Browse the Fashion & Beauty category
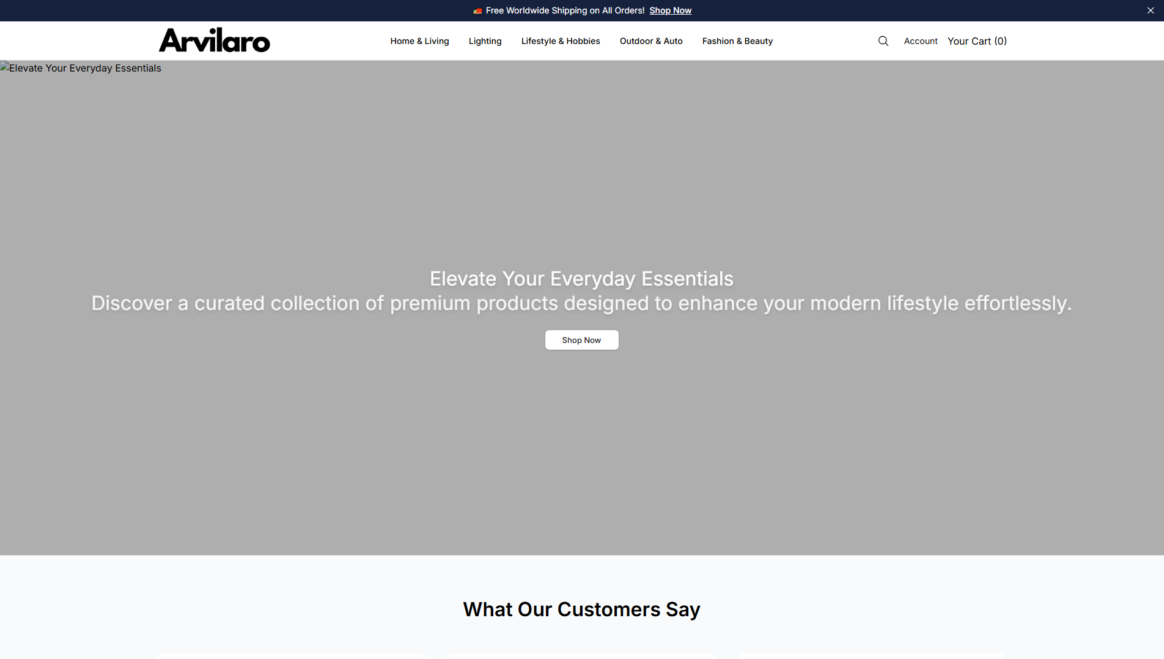 pyautogui.click(x=737, y=41)
